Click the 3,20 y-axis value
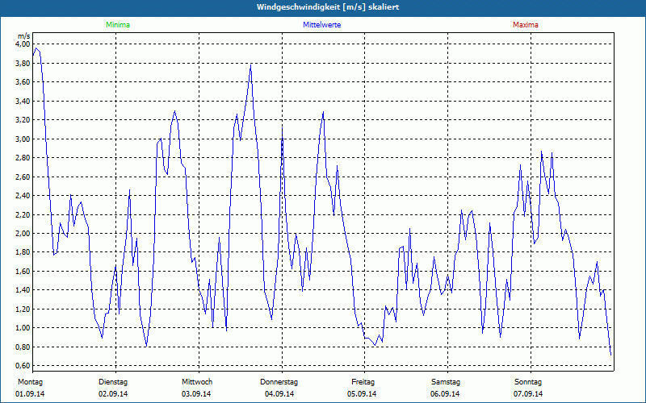This screenshot has height=403, width=646. pyautogui.click(x=23, y=120)
